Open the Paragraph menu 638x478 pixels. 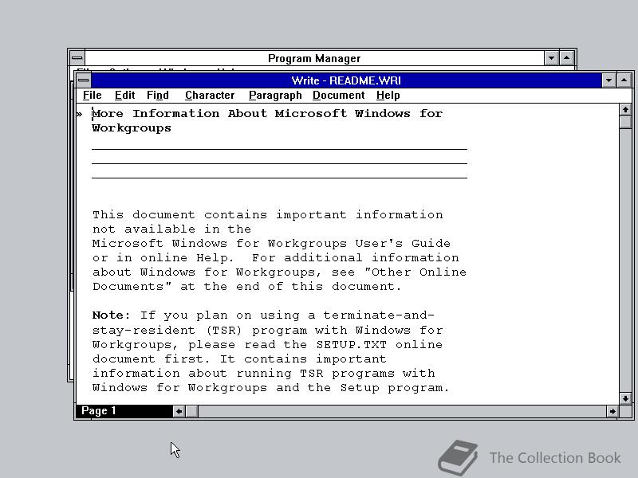point(275,95)
